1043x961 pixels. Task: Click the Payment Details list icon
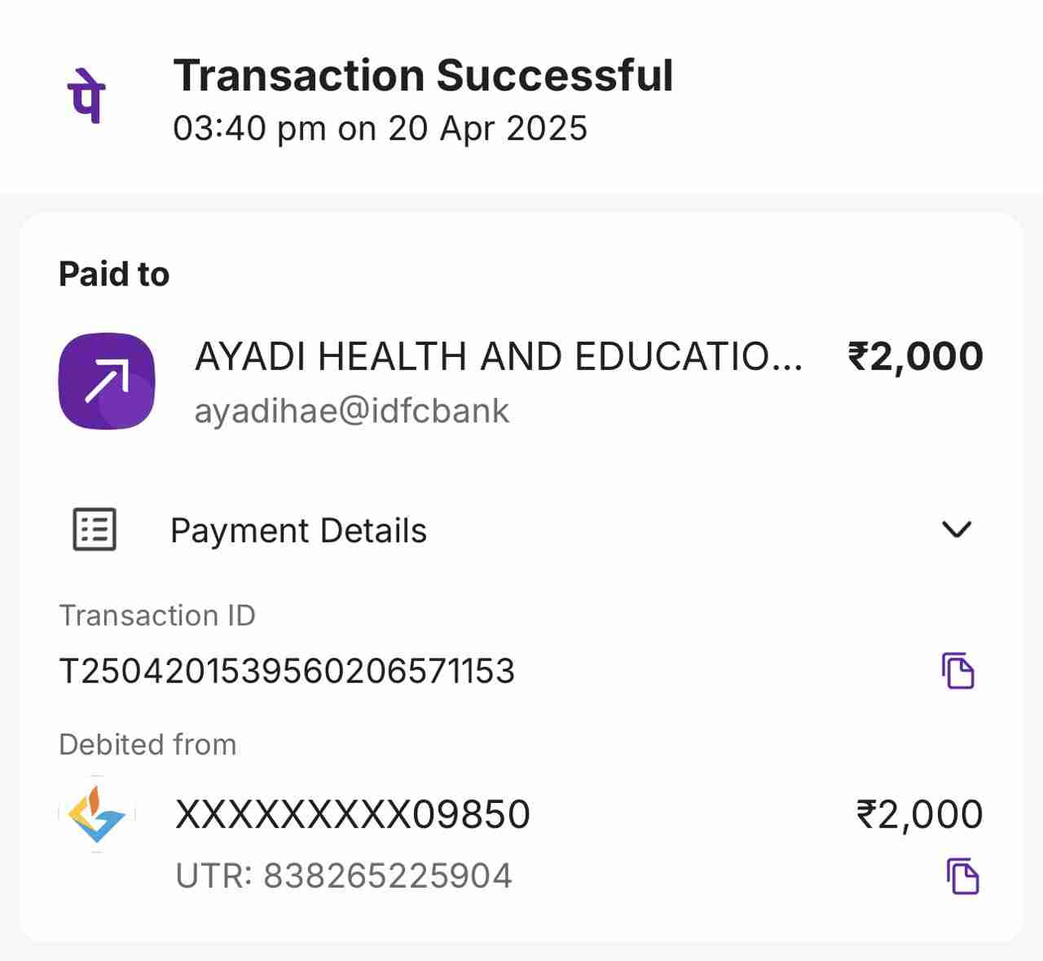95,530
